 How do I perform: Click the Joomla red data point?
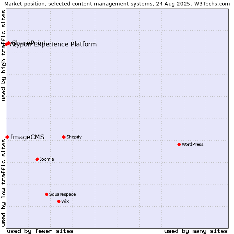(37, 159)
